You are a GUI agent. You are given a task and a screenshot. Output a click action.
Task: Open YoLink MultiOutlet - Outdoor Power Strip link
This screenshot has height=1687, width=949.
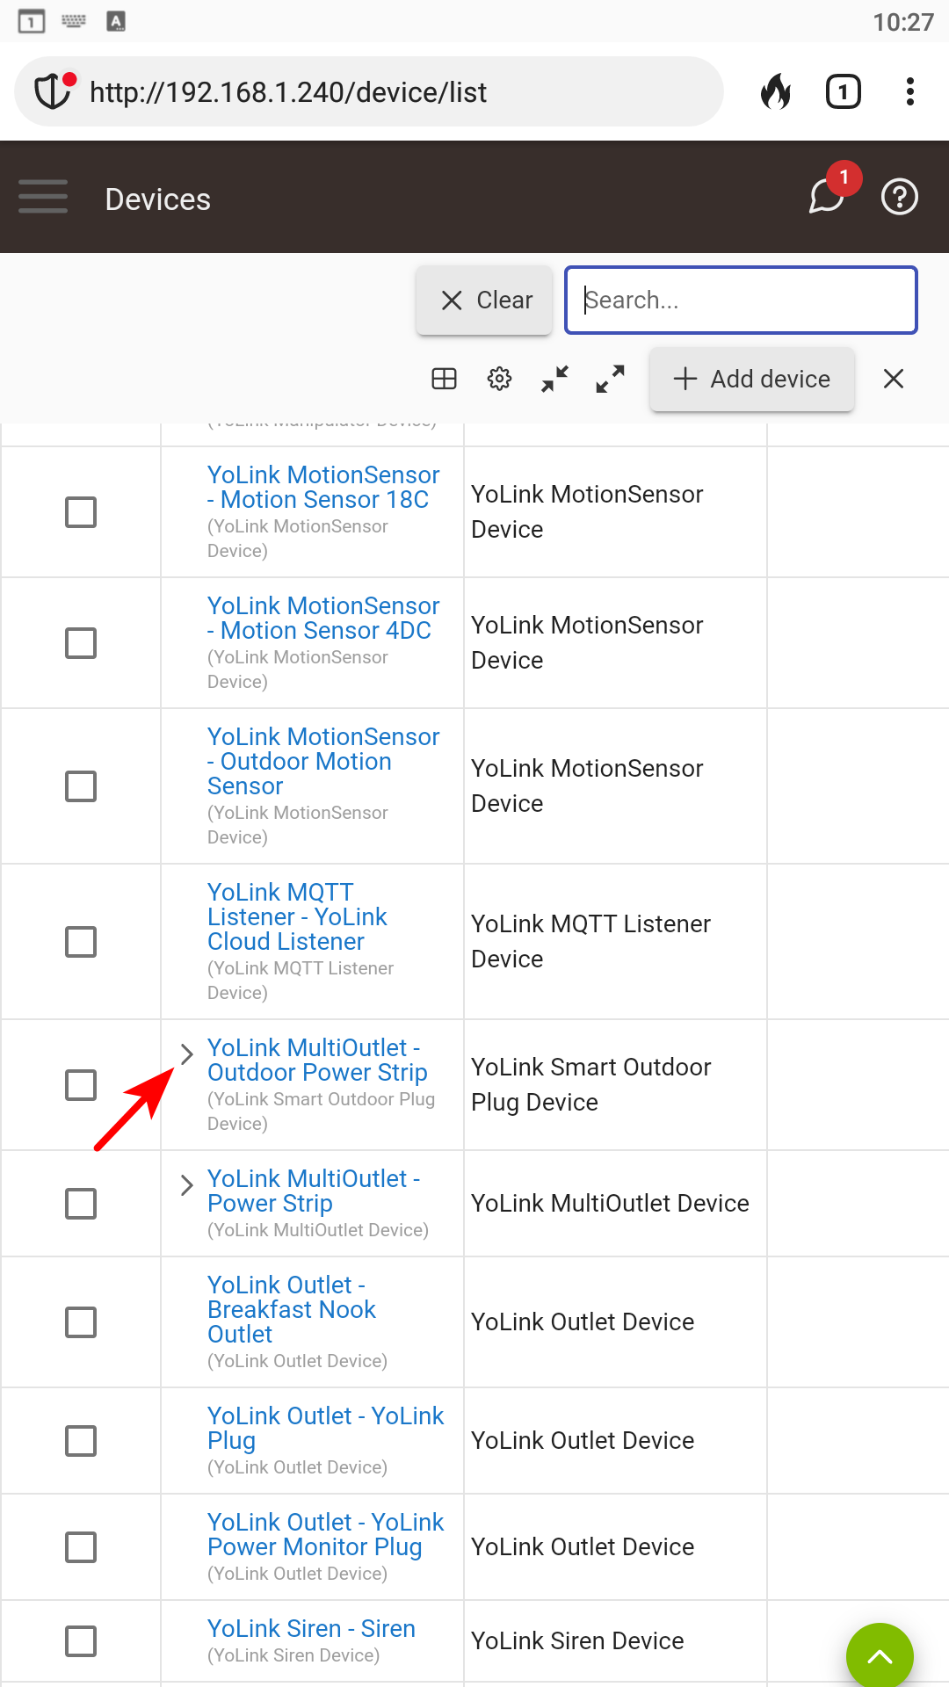coord(317,1061)
